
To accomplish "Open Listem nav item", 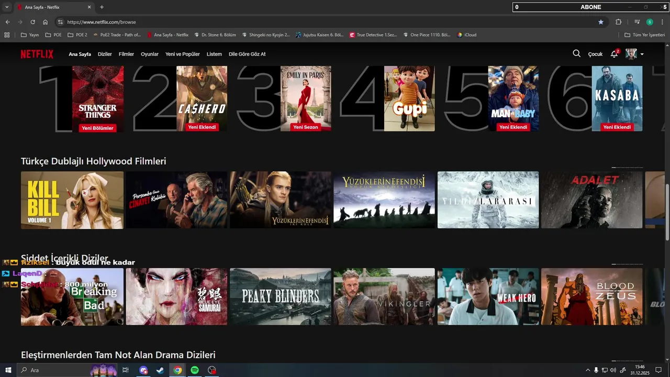I will 214,54.
